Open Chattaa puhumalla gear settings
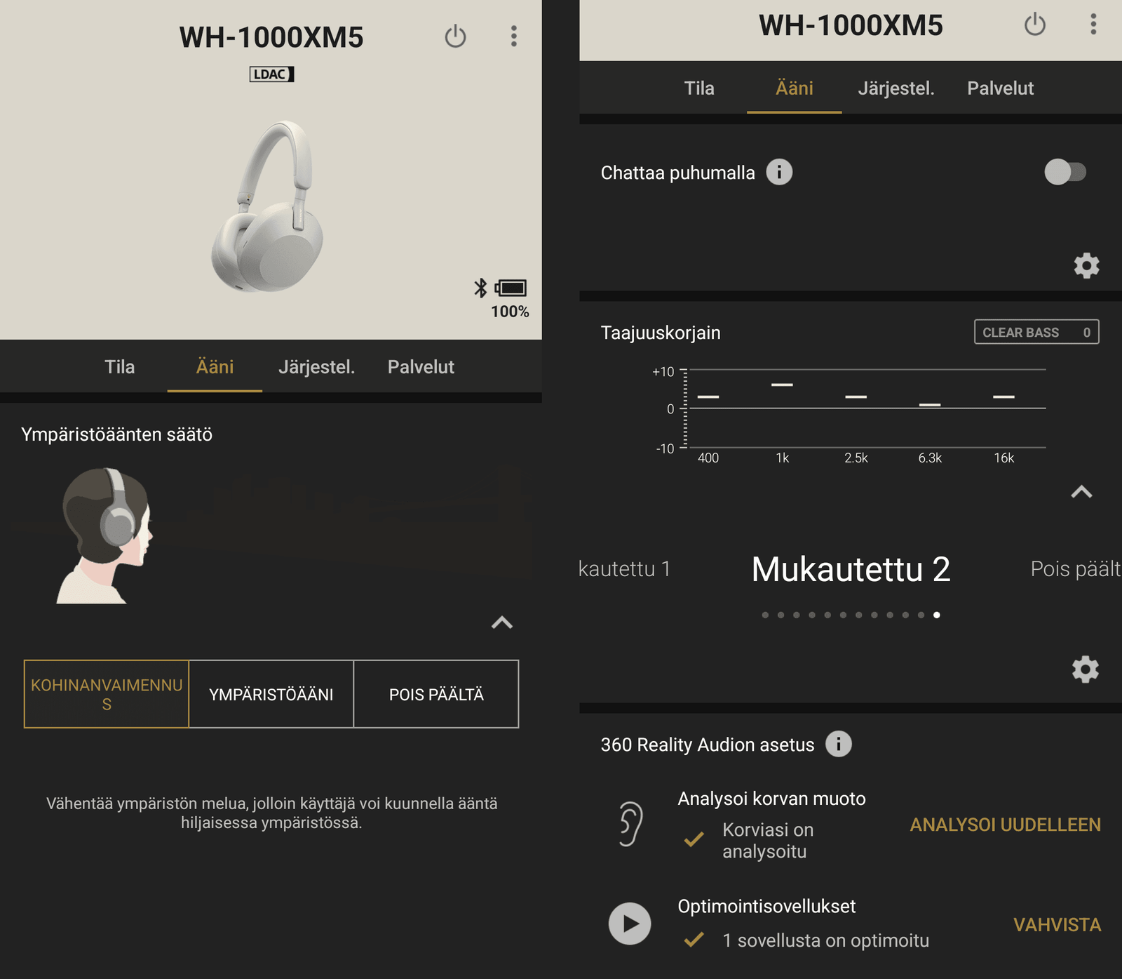 (x=1086, y=266)
